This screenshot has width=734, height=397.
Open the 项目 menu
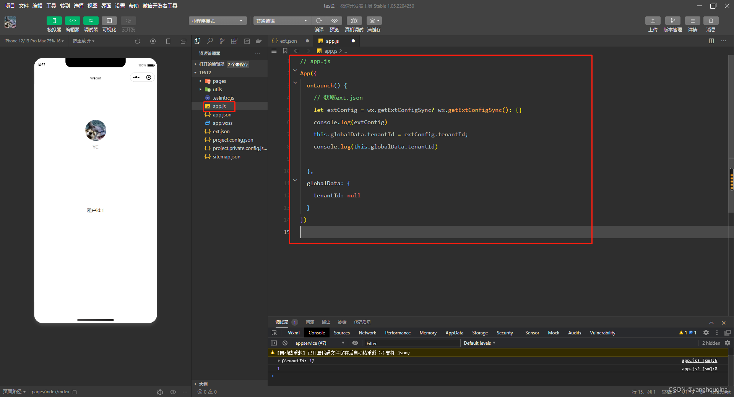[x=10, y=6]
